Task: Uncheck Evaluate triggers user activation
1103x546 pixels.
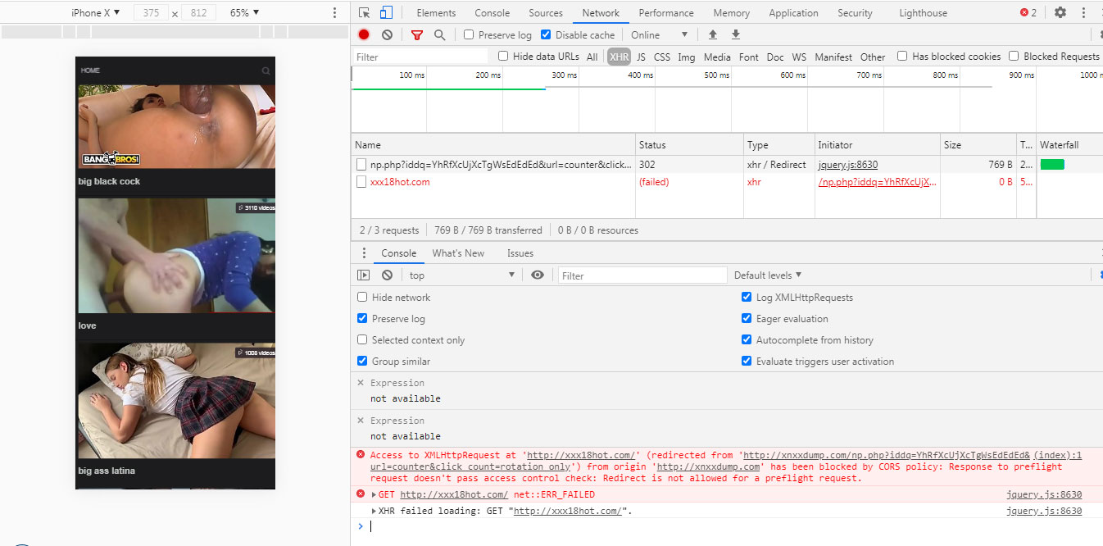Action: click(747, 361)
